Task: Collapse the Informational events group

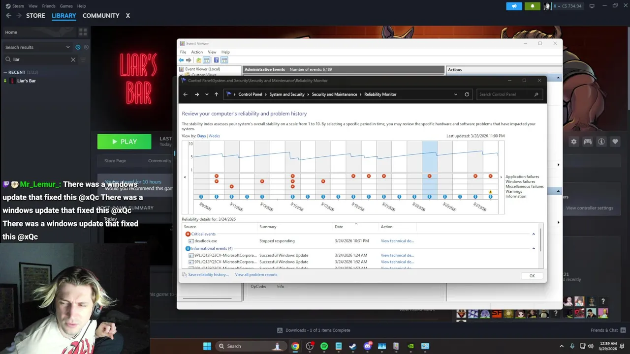Action: pyautogui.click(x=534, y=248)
